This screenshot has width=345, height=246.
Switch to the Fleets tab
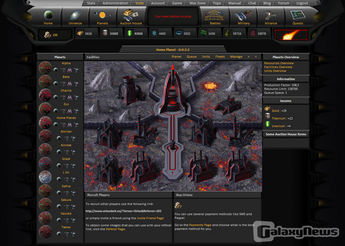(221, 57)
